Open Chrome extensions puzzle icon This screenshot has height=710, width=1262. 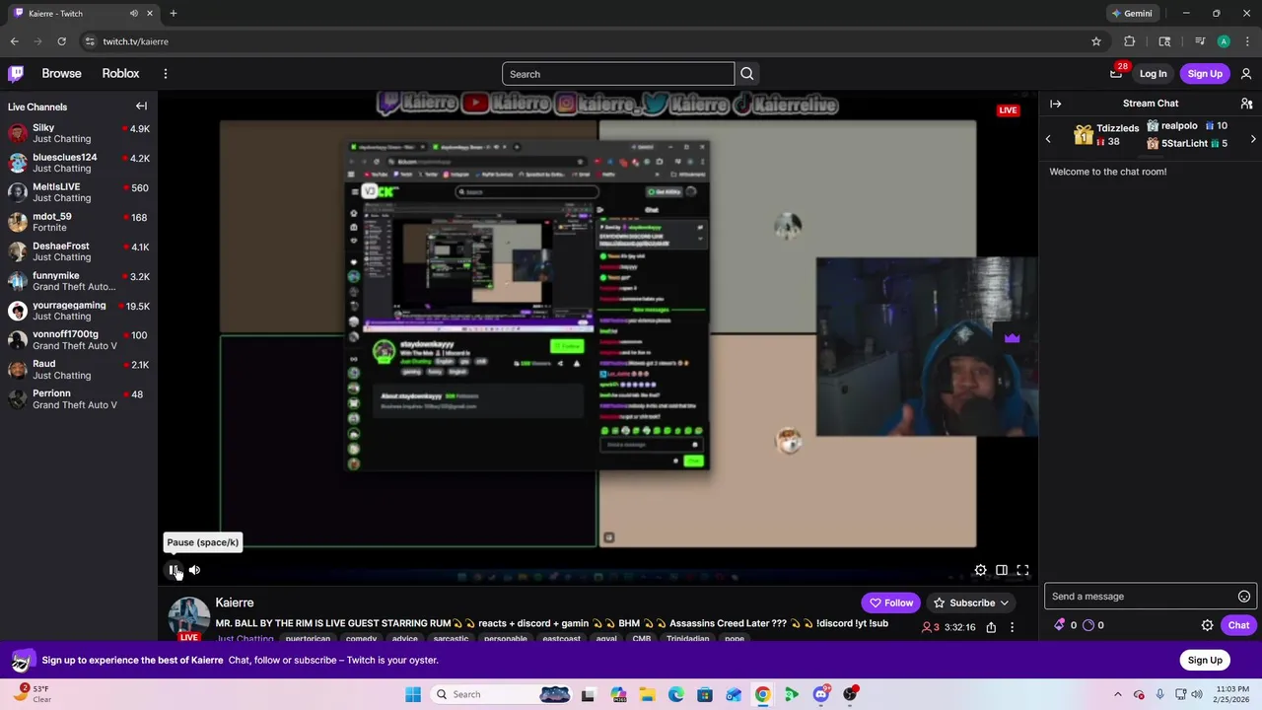click(1130, 41)
